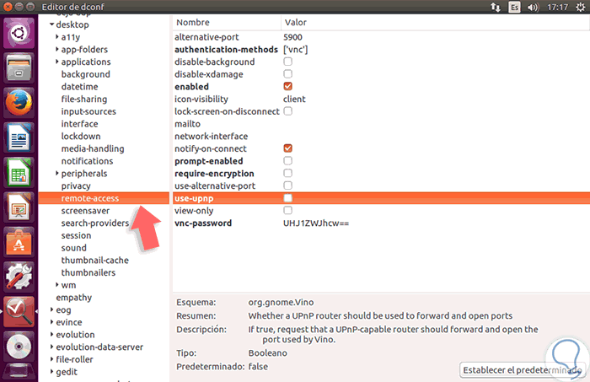The height and width of the screenshot is (382, 590).
Task: Expand the peripherals tree node
Action: click(56, 174)
